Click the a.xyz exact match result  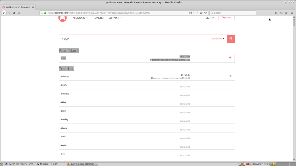[x=63, y=58]
